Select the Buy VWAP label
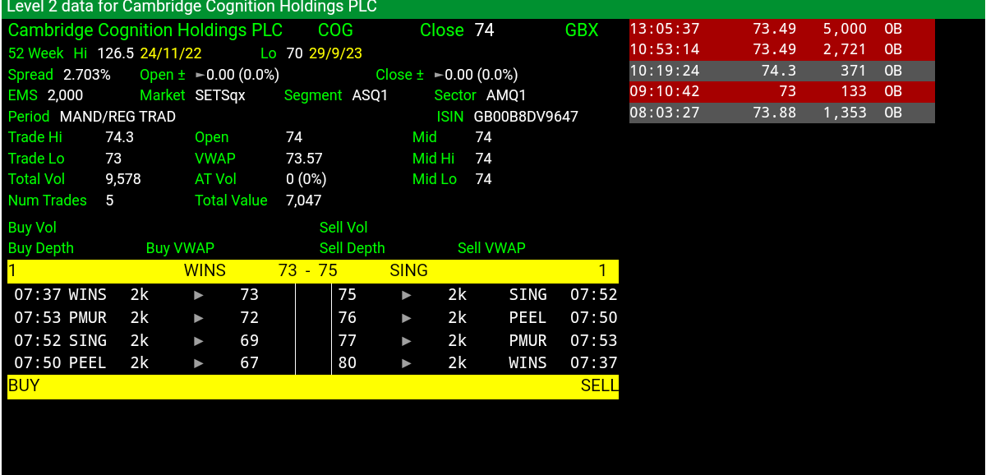Screen dimensions: 986x475 coord(180,248)
